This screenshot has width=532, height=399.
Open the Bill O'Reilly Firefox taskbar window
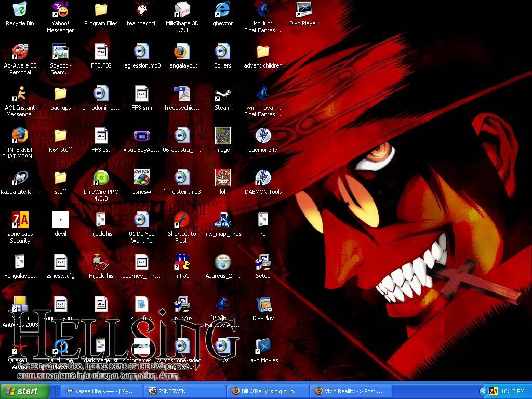267,391
